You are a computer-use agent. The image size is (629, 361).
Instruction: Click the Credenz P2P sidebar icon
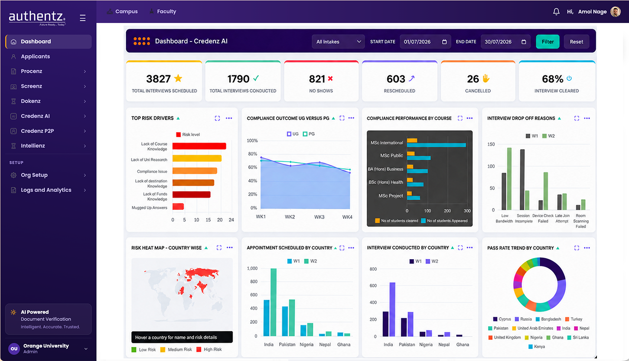[13, 131]
